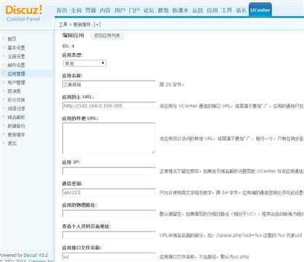This screenshot has width=304, height=262.
Task: Focus the 应用的物理路径 input field
Action: pyautogui.click(x=109, y=214)
